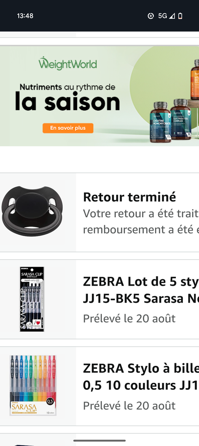Tap the first Prélevé le 20 août status text

tap(129, 318)
